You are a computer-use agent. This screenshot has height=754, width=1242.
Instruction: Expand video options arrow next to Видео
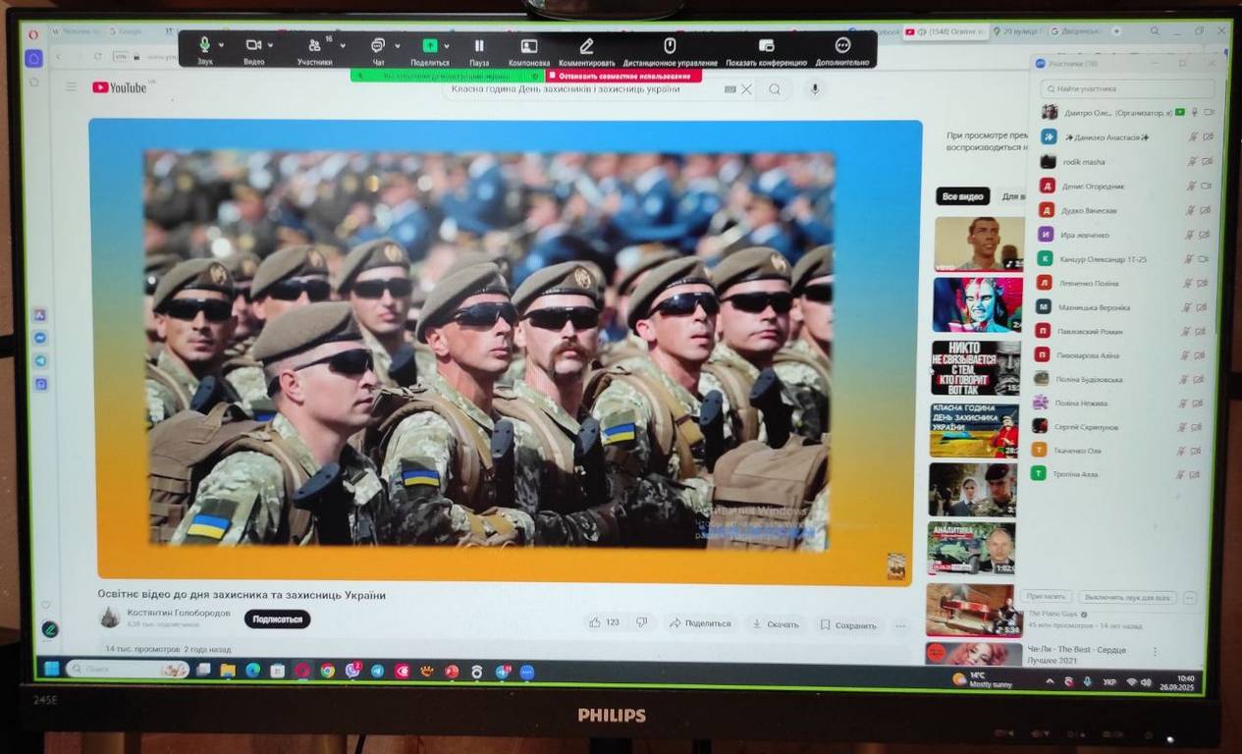[270, 45]
